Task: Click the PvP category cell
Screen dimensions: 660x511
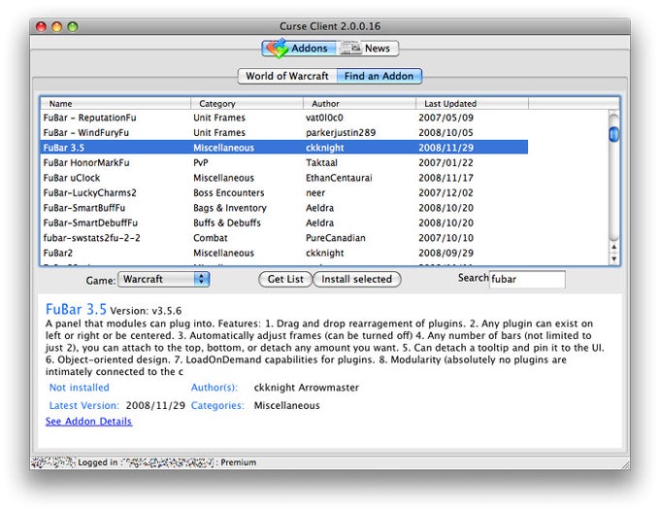Action: (201, 162)
